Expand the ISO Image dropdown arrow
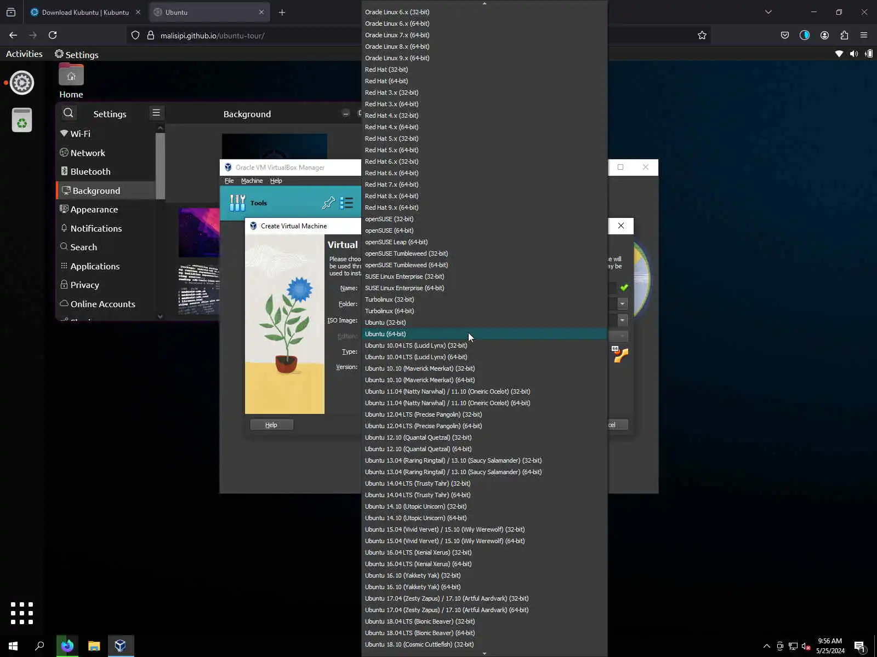Viewport: 877px width, 657px height. (622, 320)
